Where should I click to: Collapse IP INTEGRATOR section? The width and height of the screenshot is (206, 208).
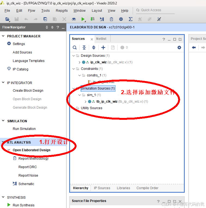pyautogui.click(x=3, y=82)
